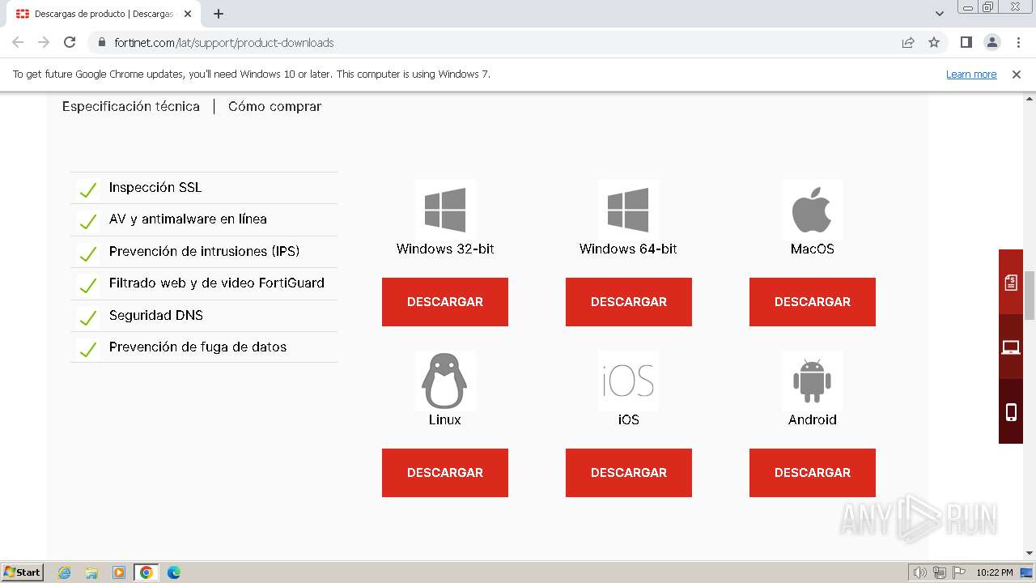
Task: Download the iOS version
Action: 629,473
